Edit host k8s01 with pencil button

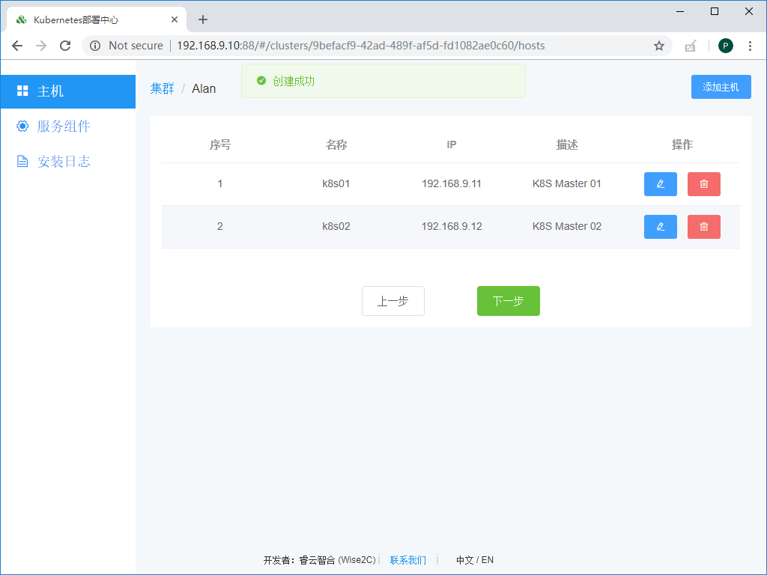661,184
